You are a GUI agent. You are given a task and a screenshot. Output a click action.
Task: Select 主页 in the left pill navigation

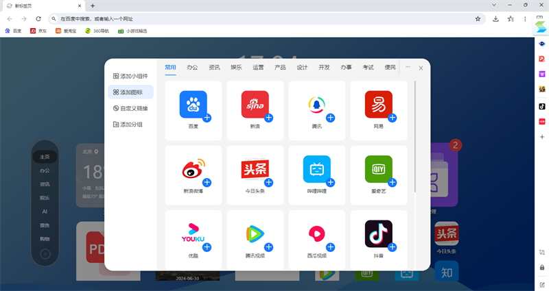tap(45, 157)
